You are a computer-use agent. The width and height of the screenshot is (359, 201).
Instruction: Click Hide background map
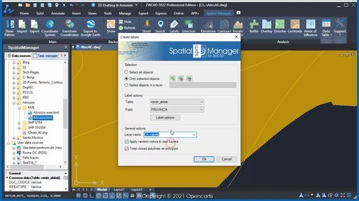pos(125,22)
